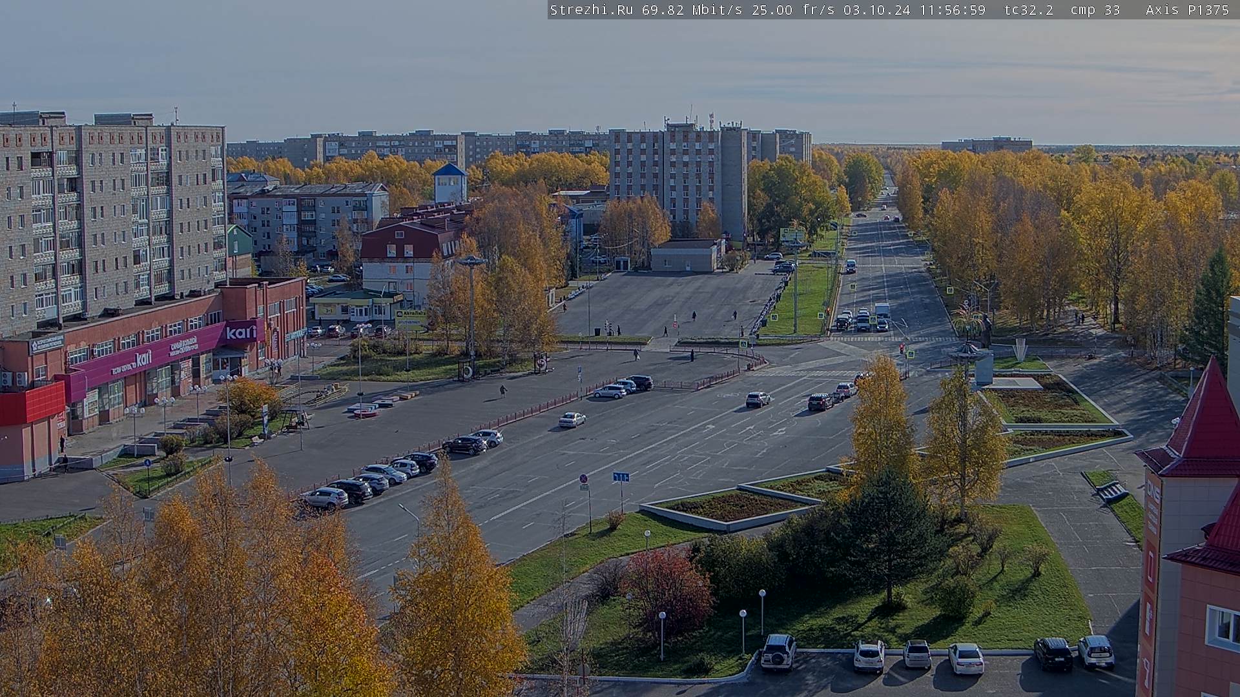Select the Axis P1375 camera model text
This screenshot has width=1240, height=697.
click(1188, 10)
